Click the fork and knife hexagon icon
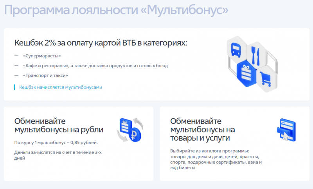 tap(256, 55)
